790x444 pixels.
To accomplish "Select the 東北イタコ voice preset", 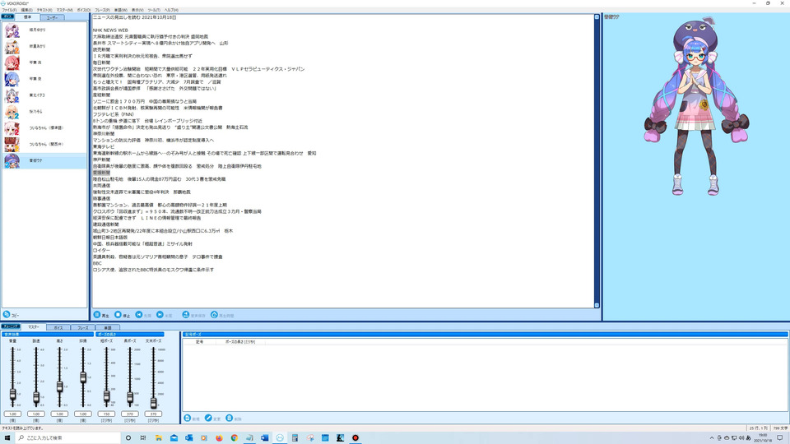I will [x=44, y=95].
